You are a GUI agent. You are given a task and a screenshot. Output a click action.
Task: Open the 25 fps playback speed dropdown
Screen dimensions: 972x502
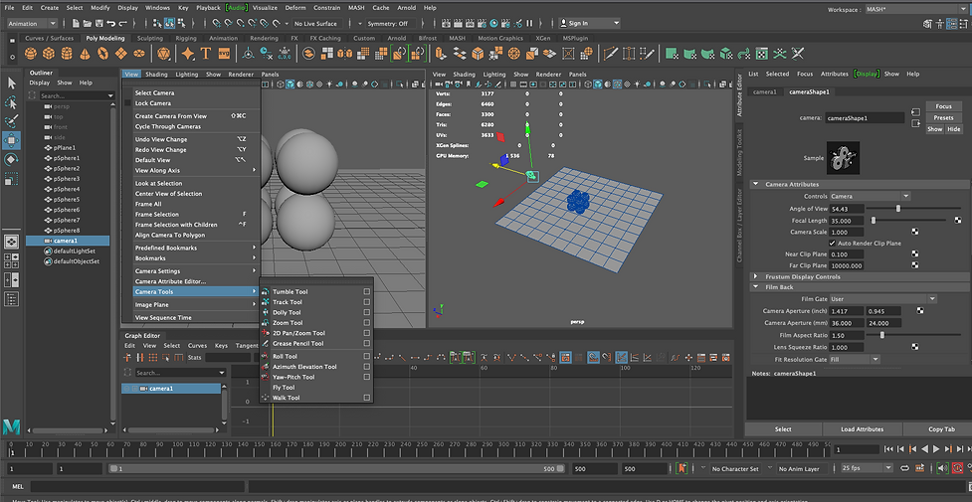(867, 468)
